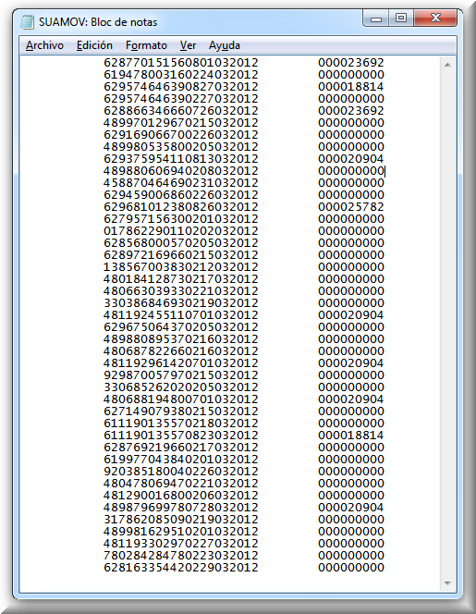Click the vertical scrollbar track
Viewport: 476px width, 614px height.
448,324
